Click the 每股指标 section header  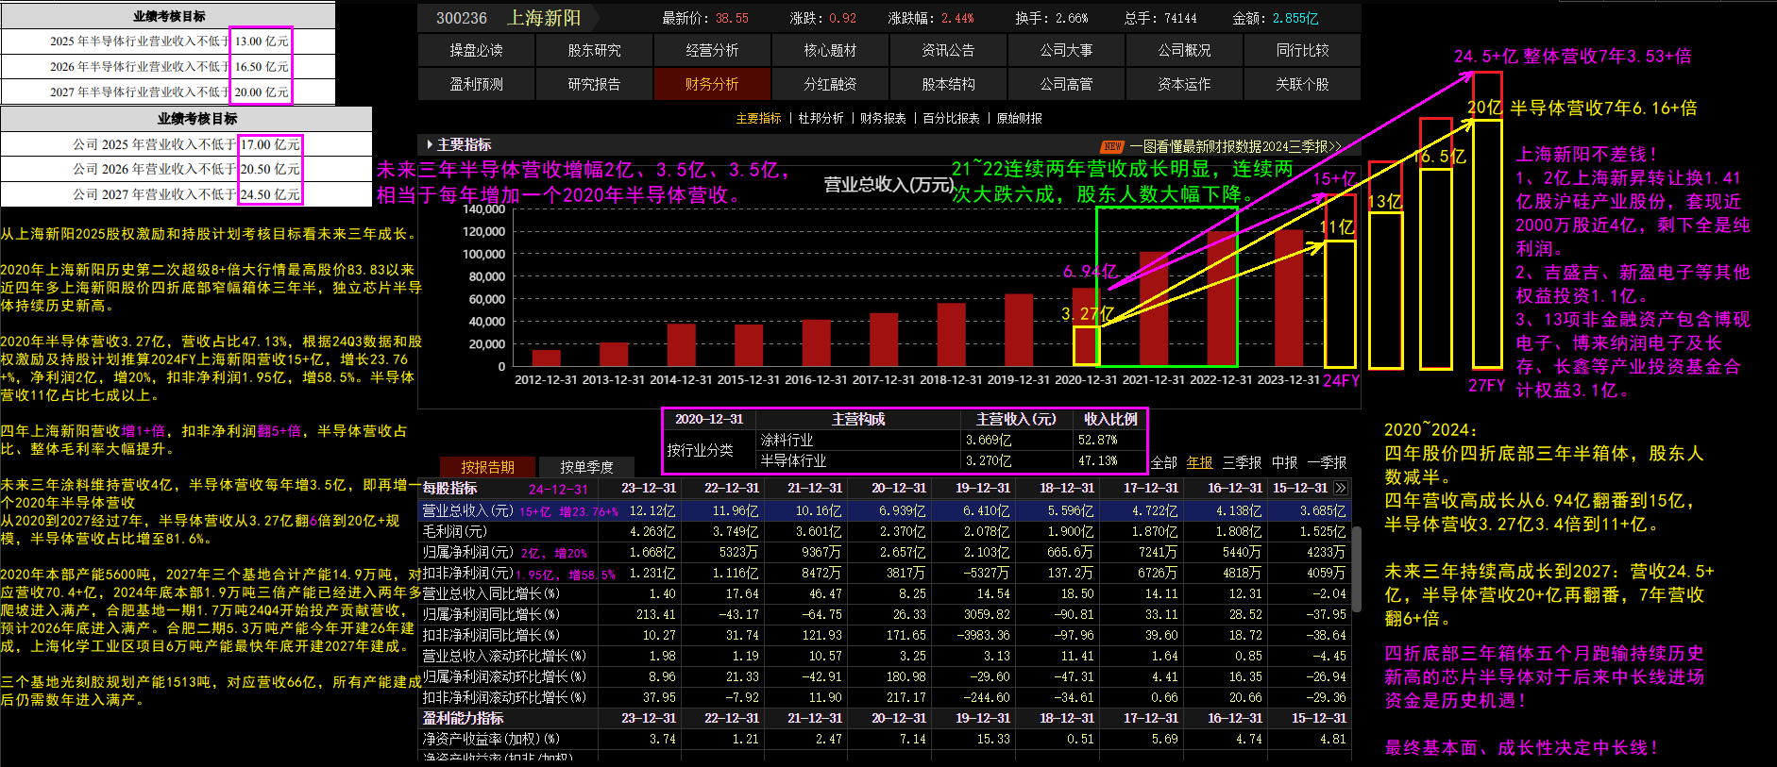pyautogui.click(x=449, y=488)
